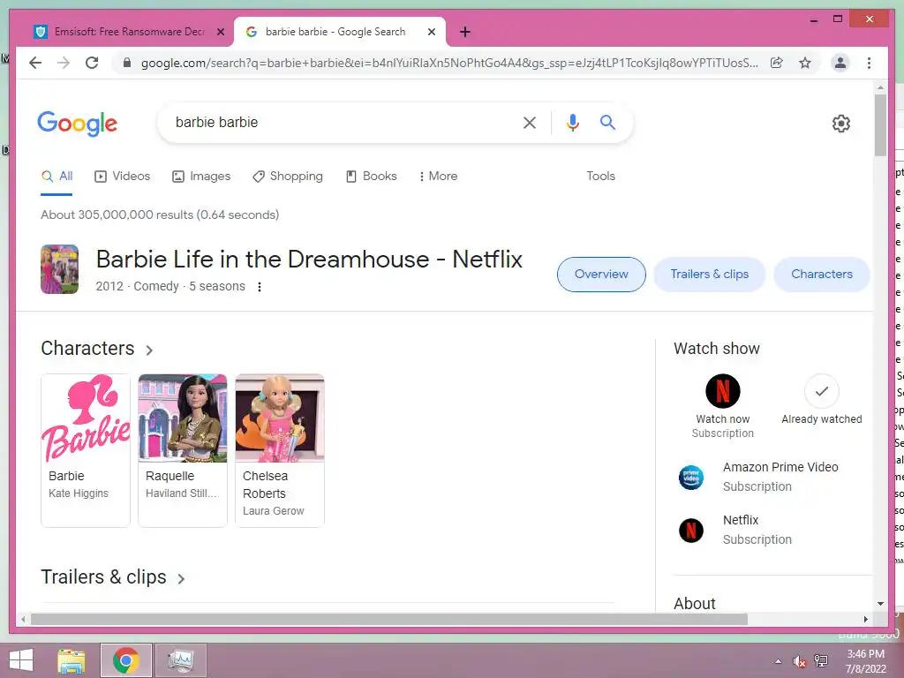
Task: Close the barbie barbie Google Search tab
Action: (431, 32)
